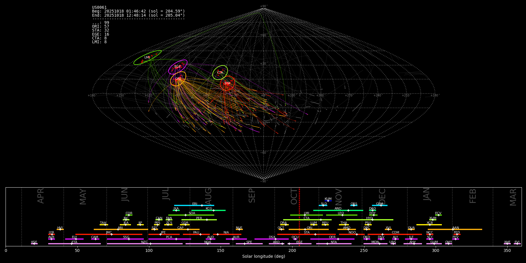Click the JMC shower label in timeline
526x263 pixels.
click(109, 233)
